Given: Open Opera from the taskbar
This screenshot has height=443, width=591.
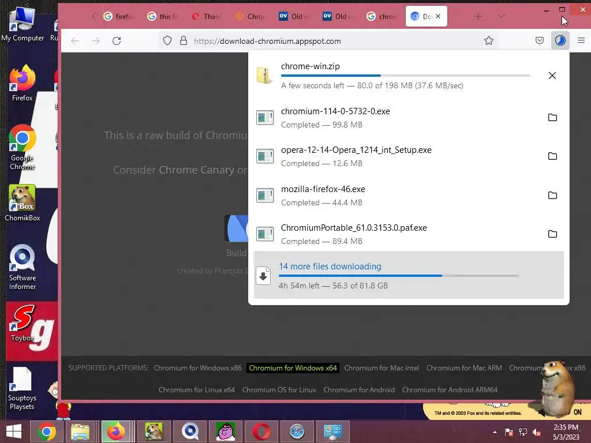Looking at the screenshot, I should 261,431.
